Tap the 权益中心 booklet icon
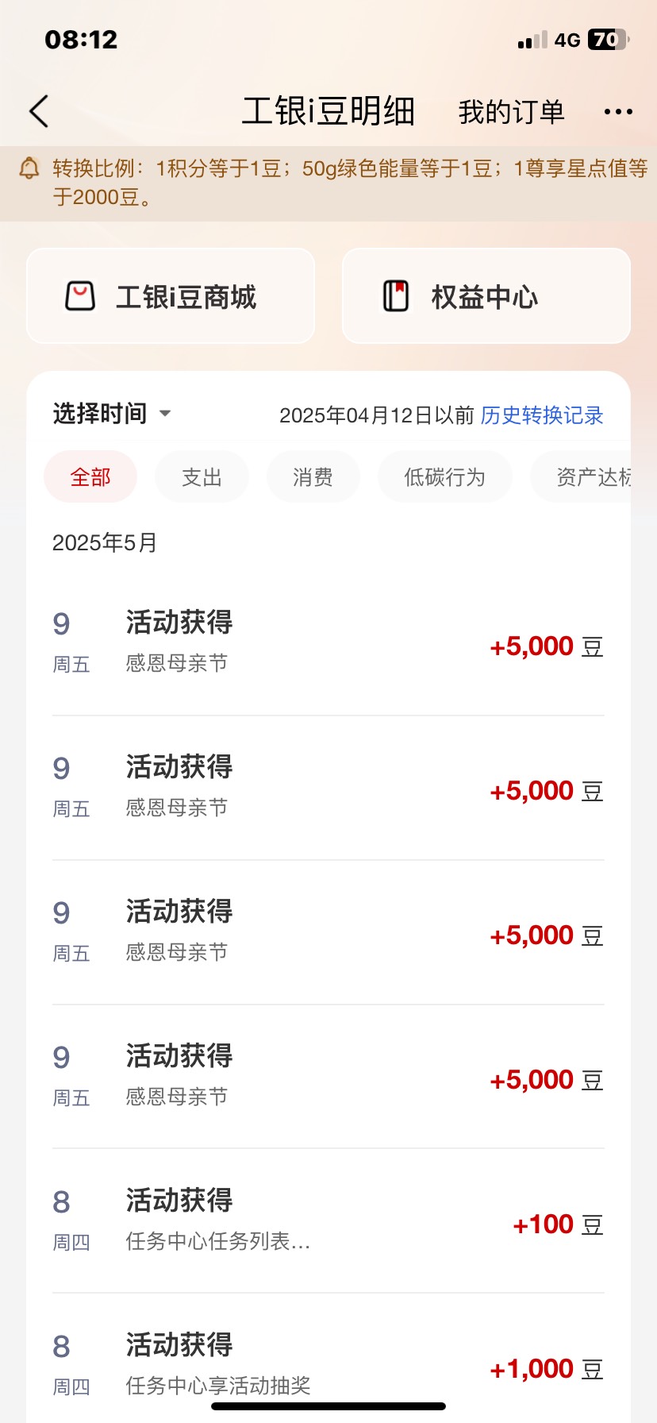Screen dimensions: 657x1423 click(x=395, y=296)
